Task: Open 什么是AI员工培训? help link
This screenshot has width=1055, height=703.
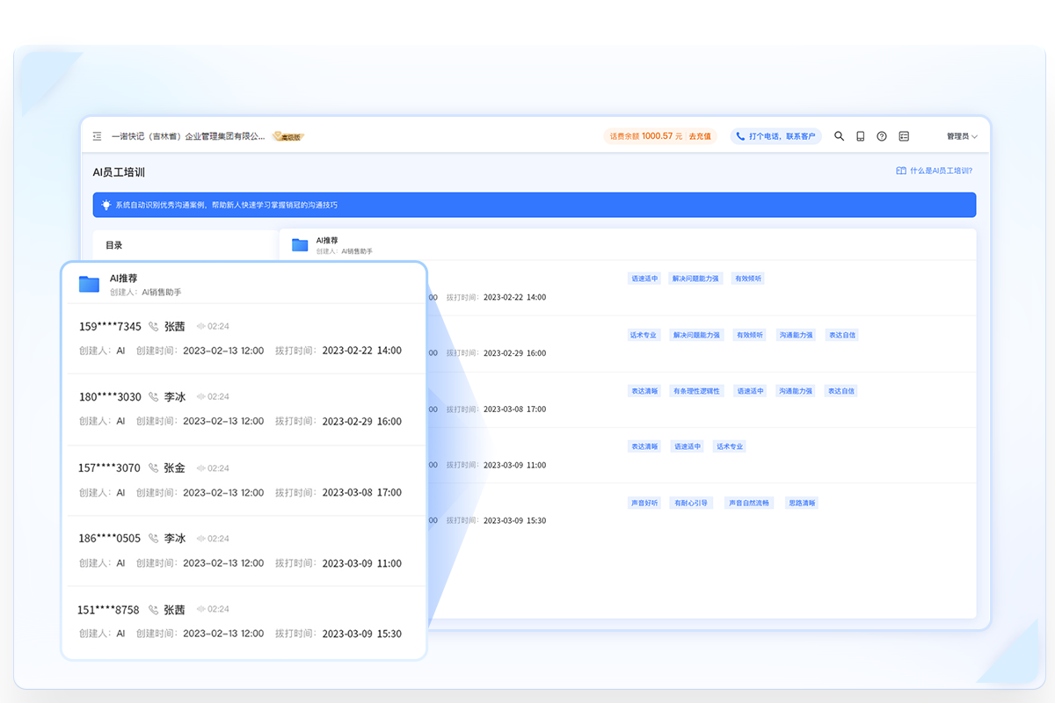Action: [x=935, y=170]
